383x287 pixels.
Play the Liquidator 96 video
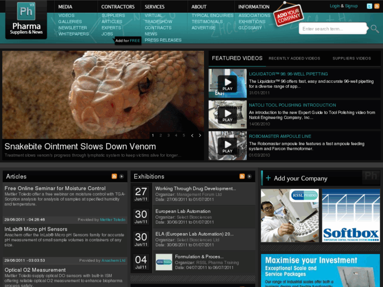point(228,84)
